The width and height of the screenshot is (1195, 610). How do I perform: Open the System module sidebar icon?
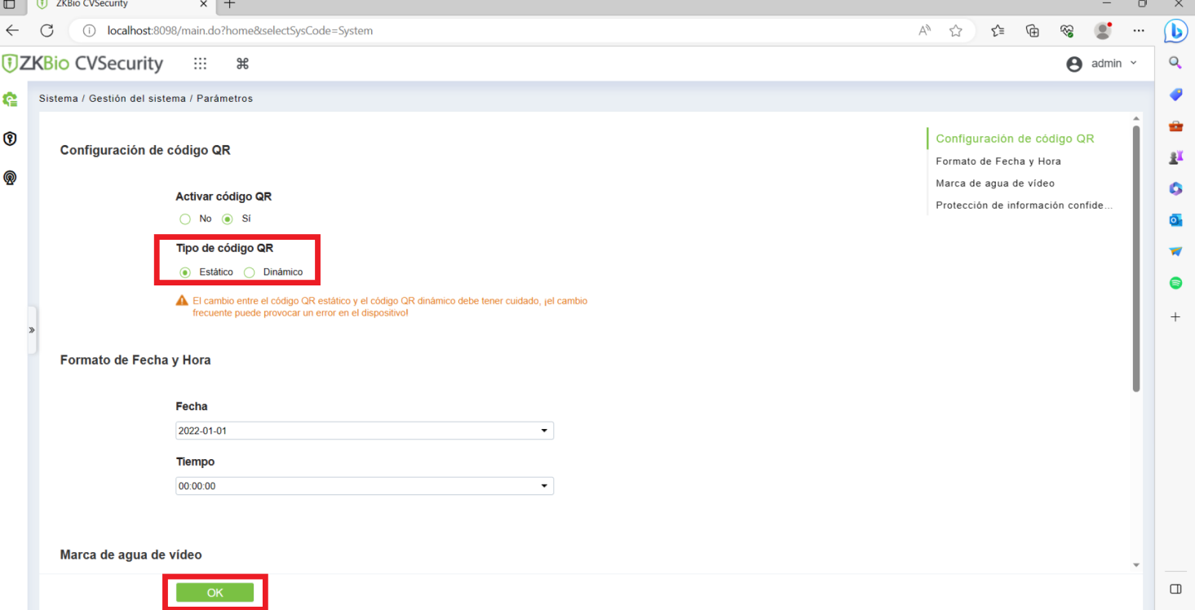(x=10, y=99)
